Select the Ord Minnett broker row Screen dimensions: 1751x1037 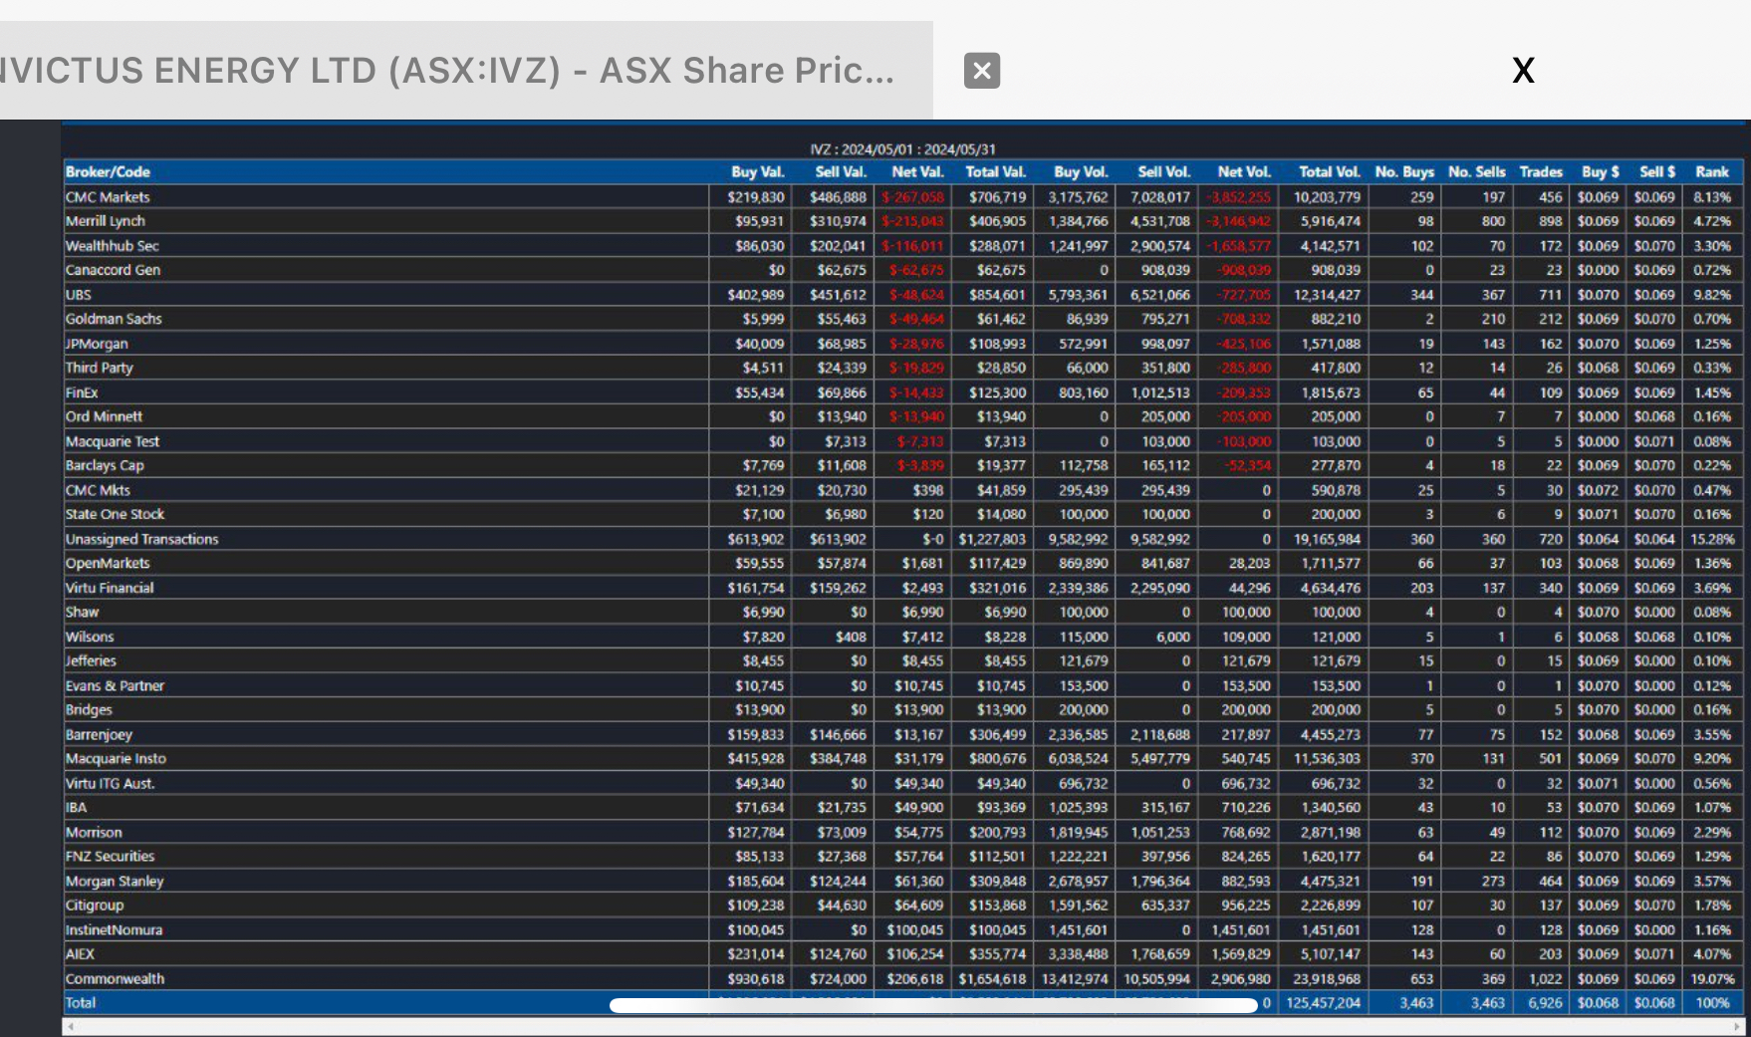tap(903, 416)
